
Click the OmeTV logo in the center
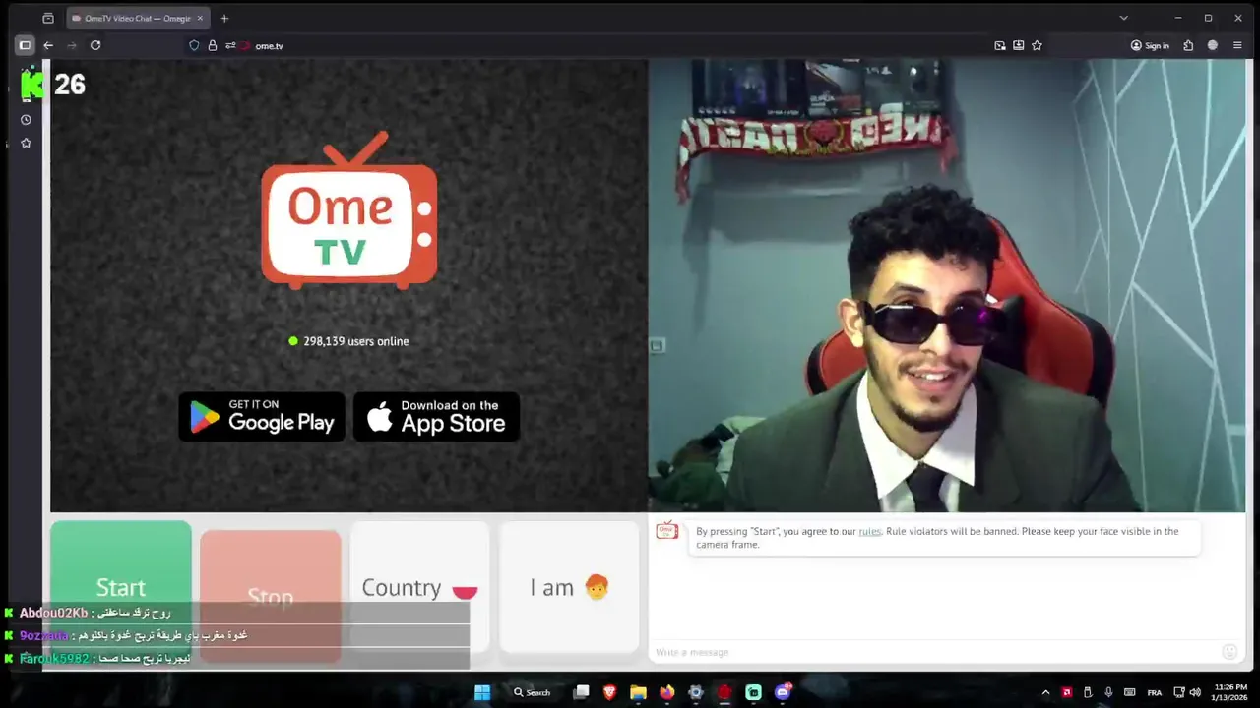(x=349, y=211)
